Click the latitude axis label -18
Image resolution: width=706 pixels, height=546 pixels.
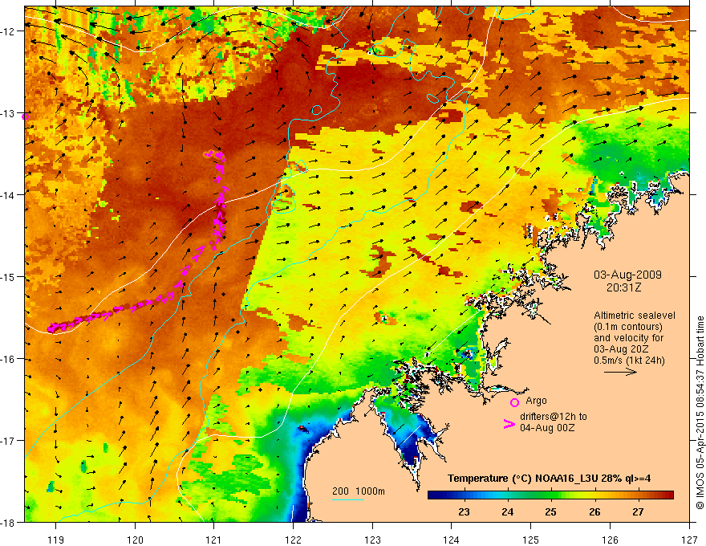[x=9, y=523]
